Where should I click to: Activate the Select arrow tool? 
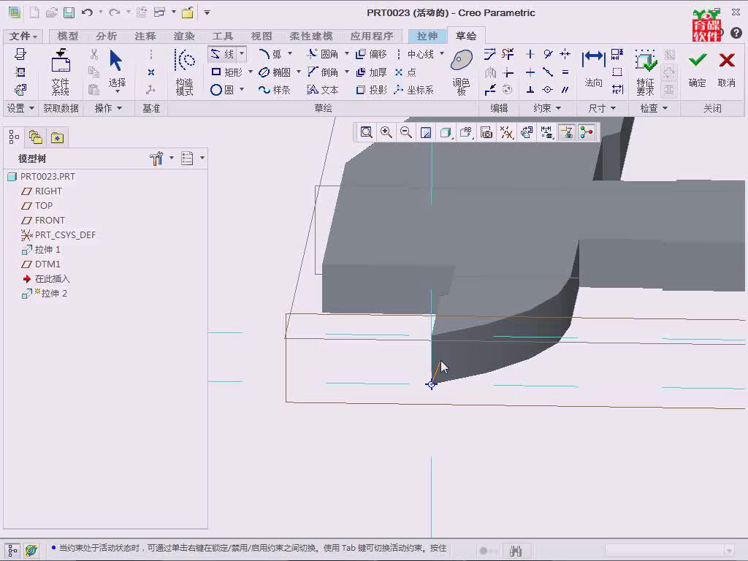tap(116, 70)
